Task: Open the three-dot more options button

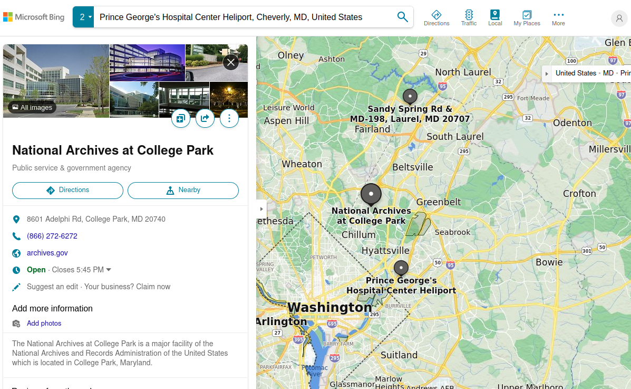Action: pos(229,118)
